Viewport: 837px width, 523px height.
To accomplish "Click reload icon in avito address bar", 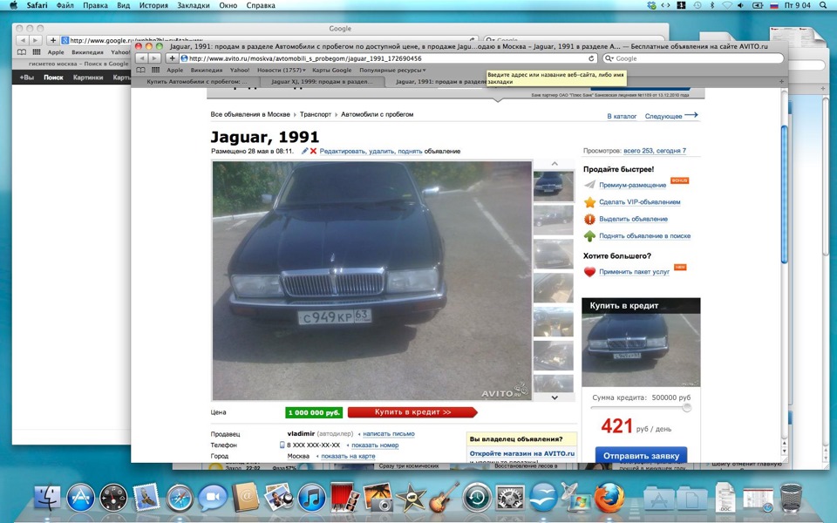I will [591, 58].
